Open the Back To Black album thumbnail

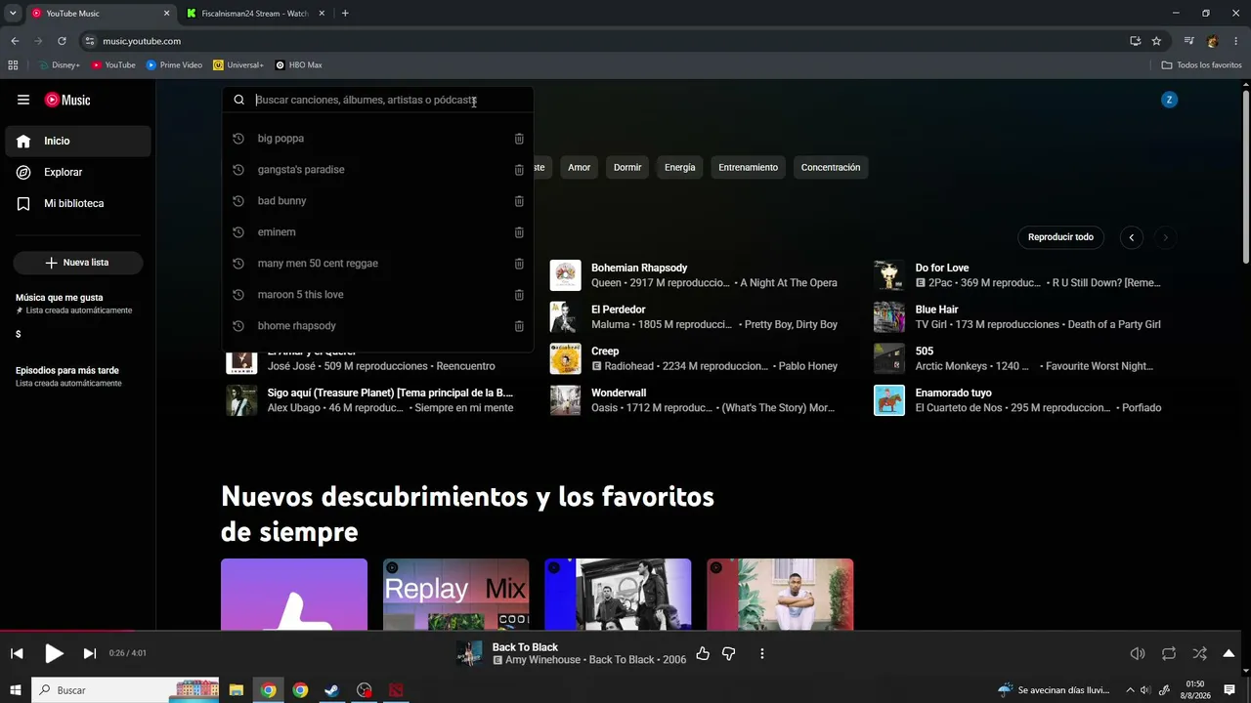coord(470,653)
